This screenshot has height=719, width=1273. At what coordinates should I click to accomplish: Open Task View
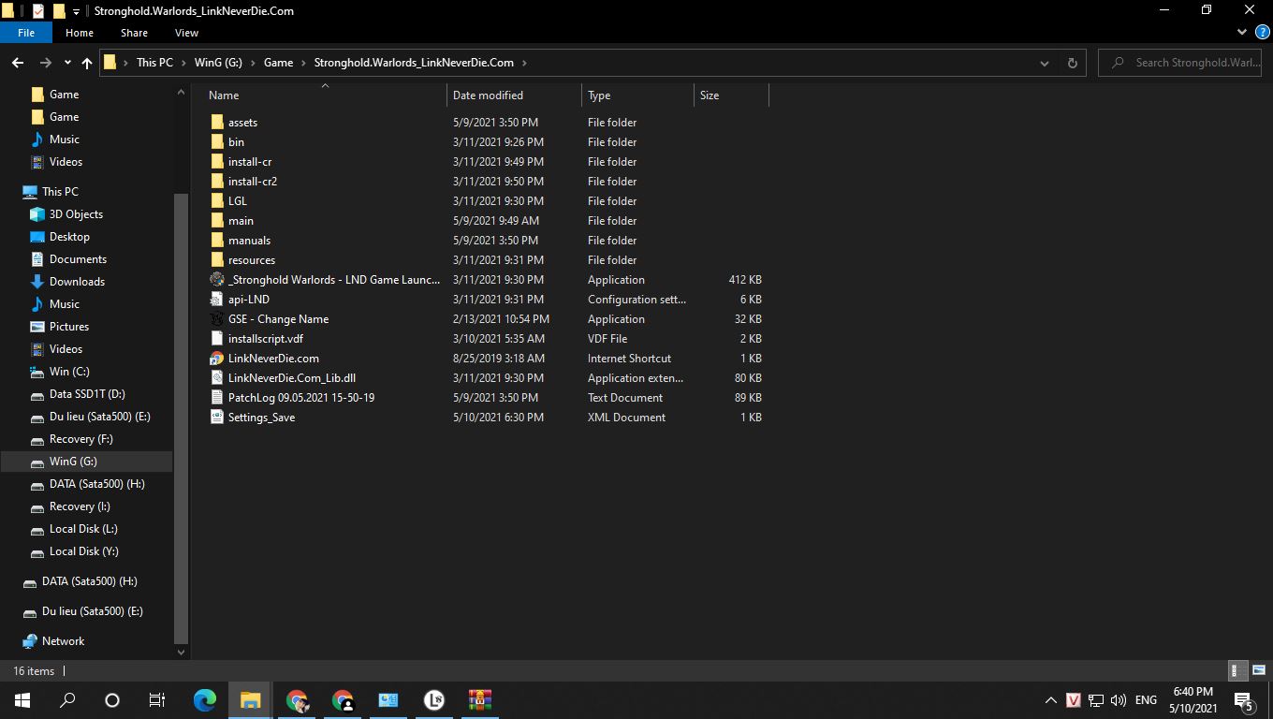point(156,699)
